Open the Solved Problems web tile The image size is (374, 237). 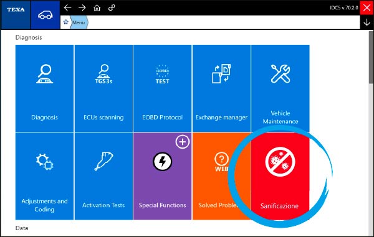(x=221, y=176)
